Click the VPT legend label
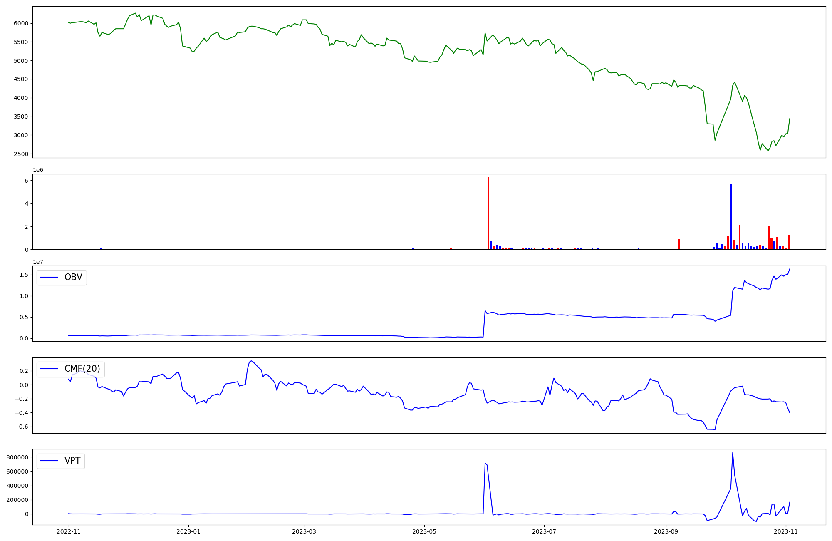The image size is (832, 541). tap(72, 461)
